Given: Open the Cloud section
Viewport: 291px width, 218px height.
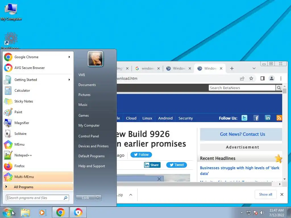Looking at the screenshot, I should (x=131, y=118).
